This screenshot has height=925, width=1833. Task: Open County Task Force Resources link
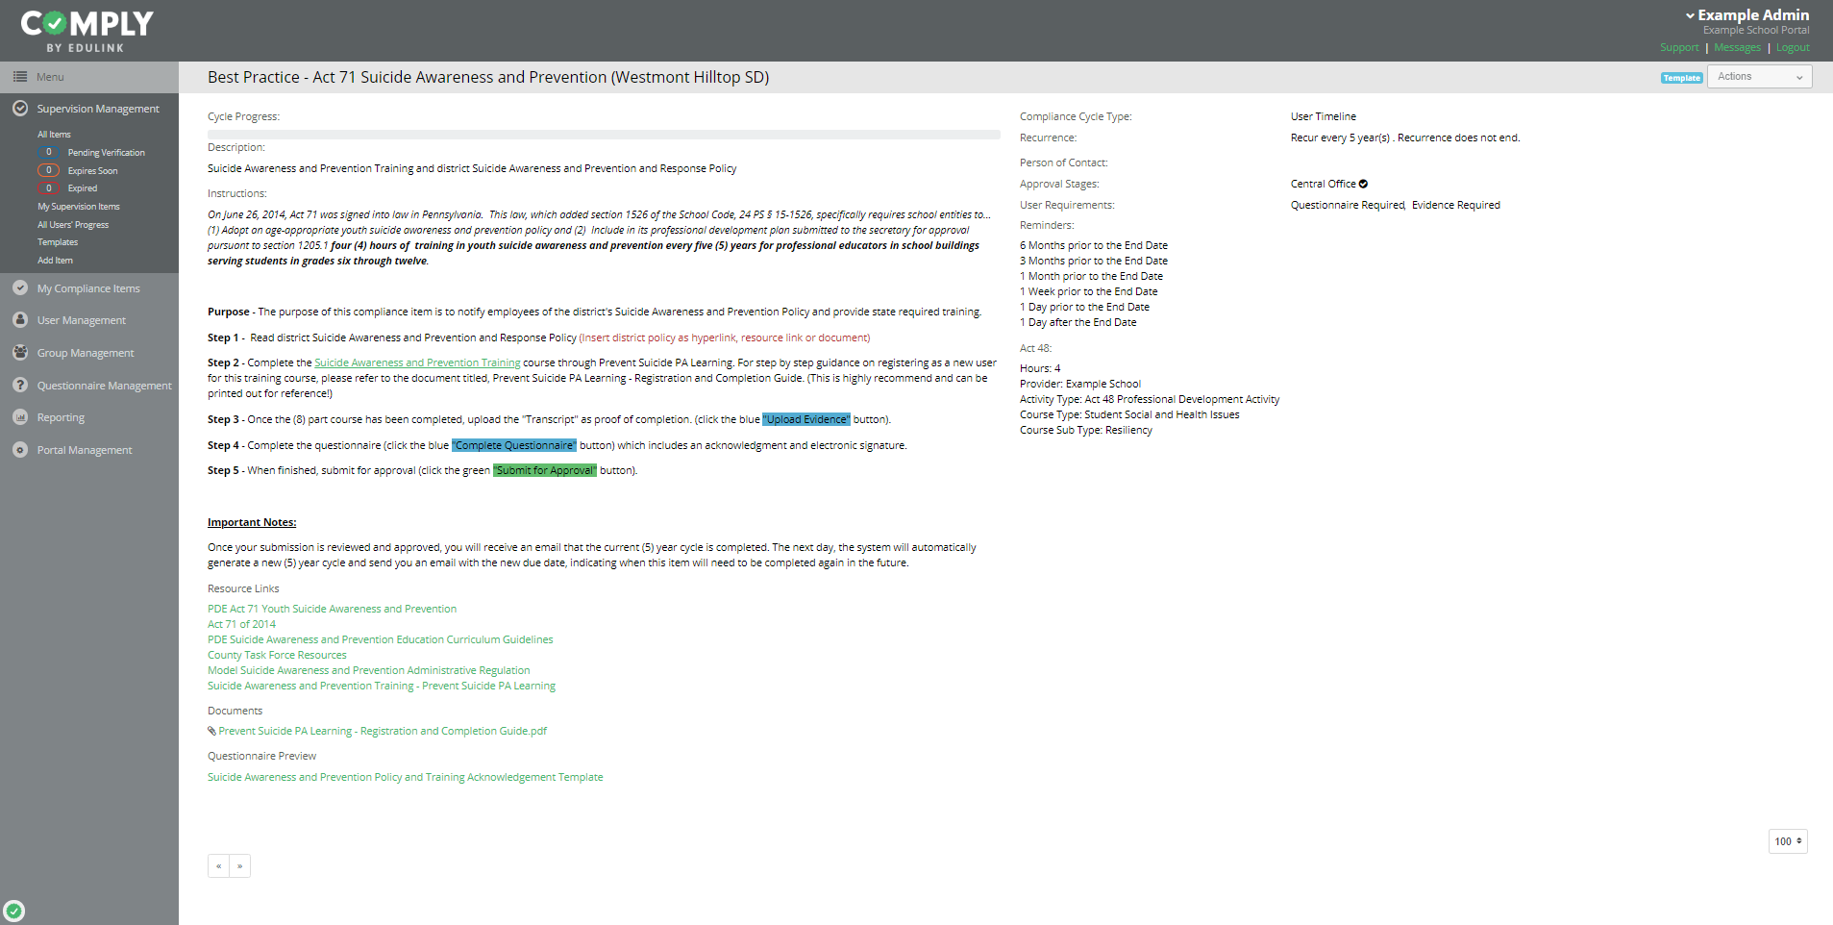(x=277, y=655)
